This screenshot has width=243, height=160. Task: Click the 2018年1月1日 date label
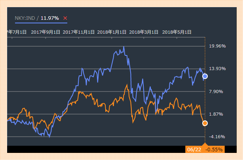tap(112, 32)
